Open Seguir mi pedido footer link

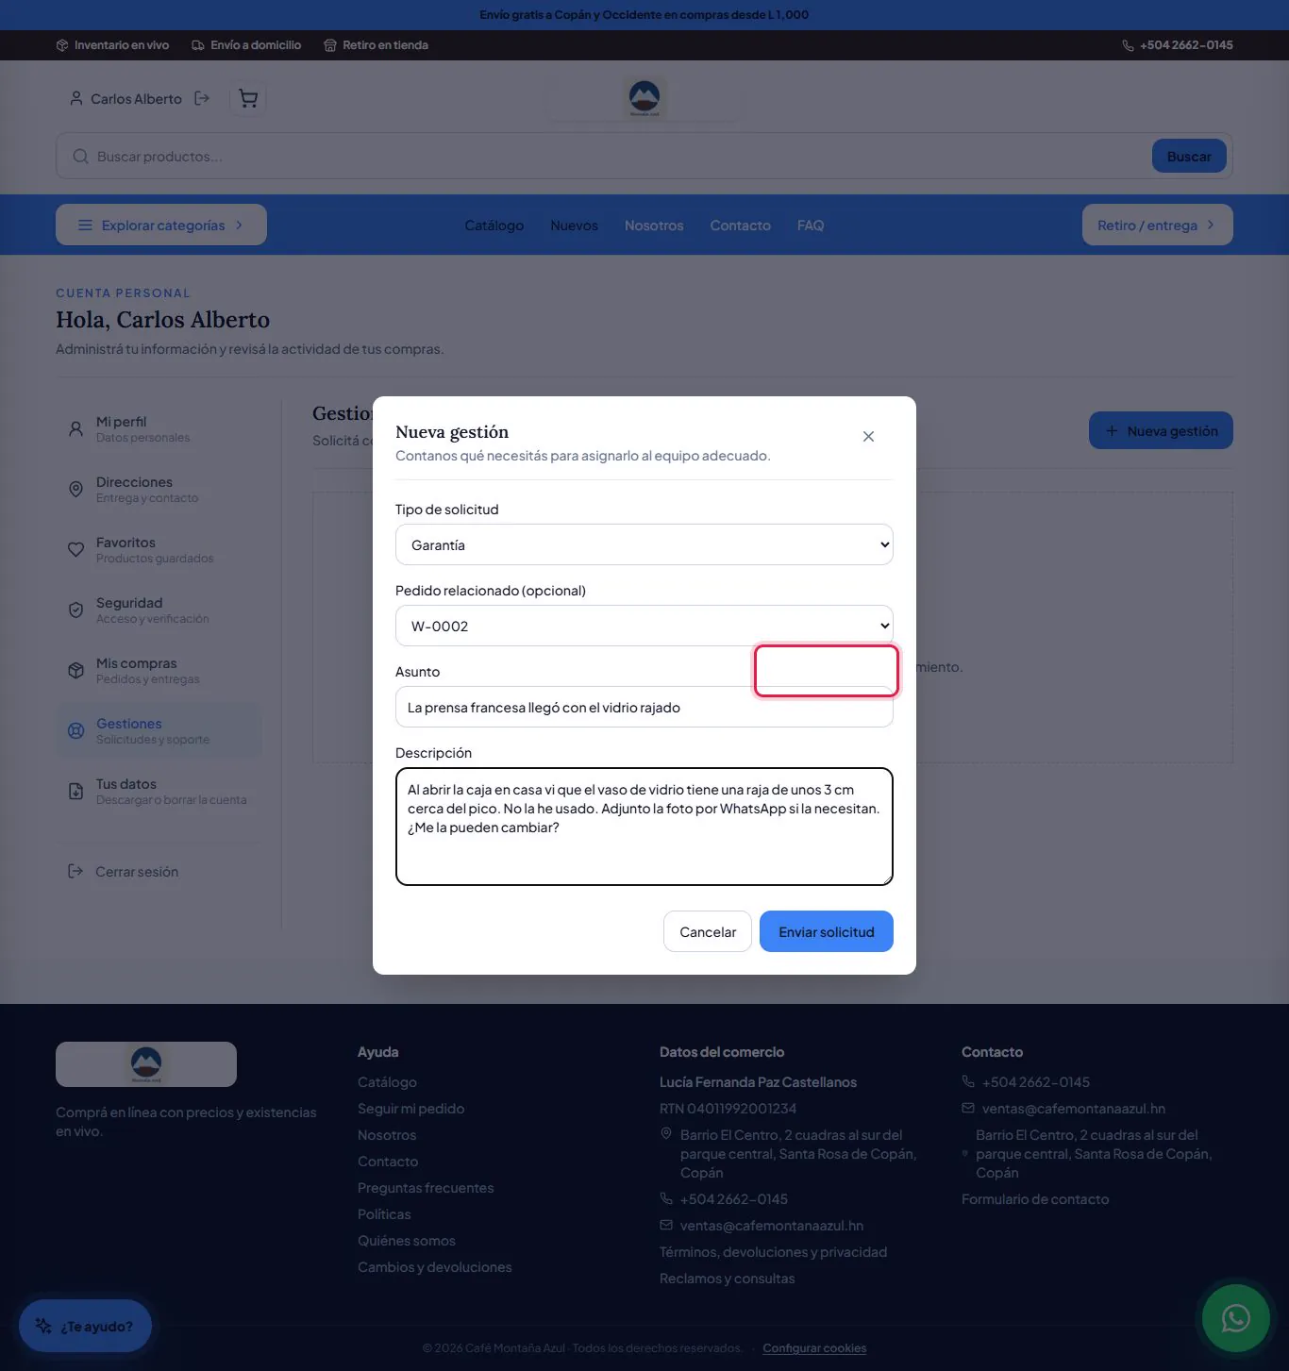(410, 1109)
